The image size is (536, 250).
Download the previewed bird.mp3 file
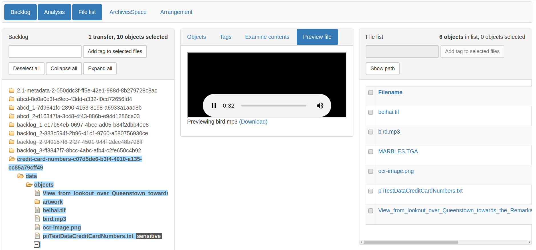253,122
